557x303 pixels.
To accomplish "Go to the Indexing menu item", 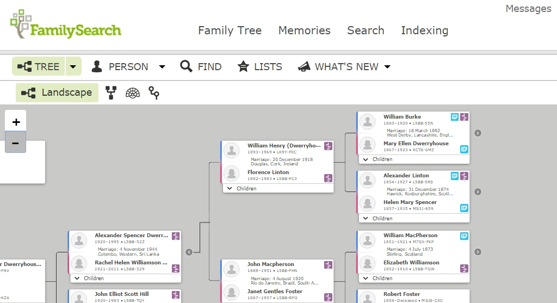I will pyautogui.click(x=424, y=30).
